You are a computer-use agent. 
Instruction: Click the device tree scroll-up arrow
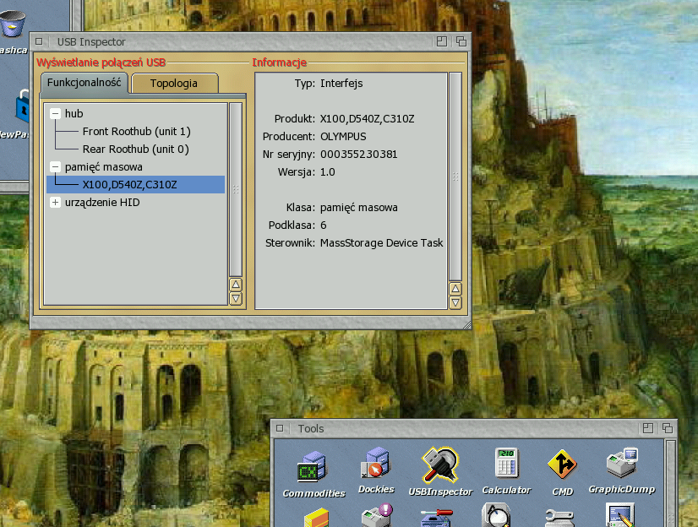point(236,285)
